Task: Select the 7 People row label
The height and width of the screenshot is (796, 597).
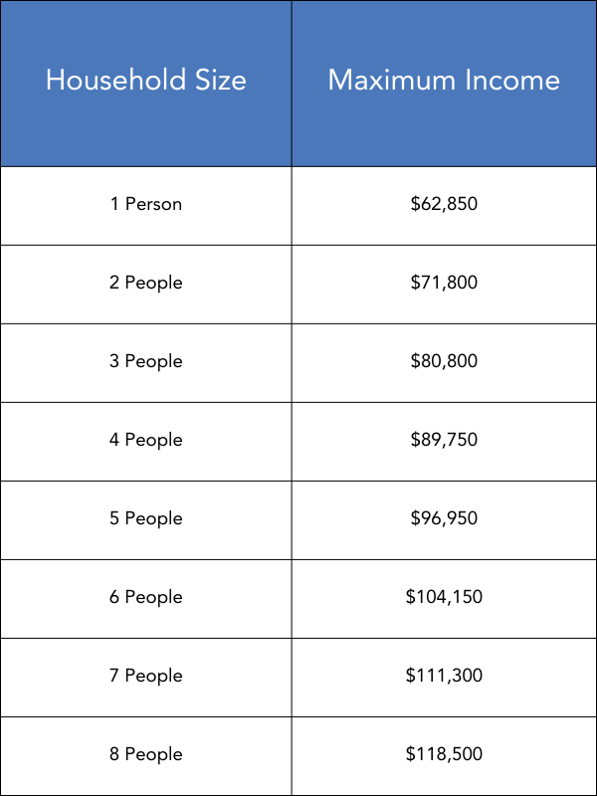Action: (145, 677)
